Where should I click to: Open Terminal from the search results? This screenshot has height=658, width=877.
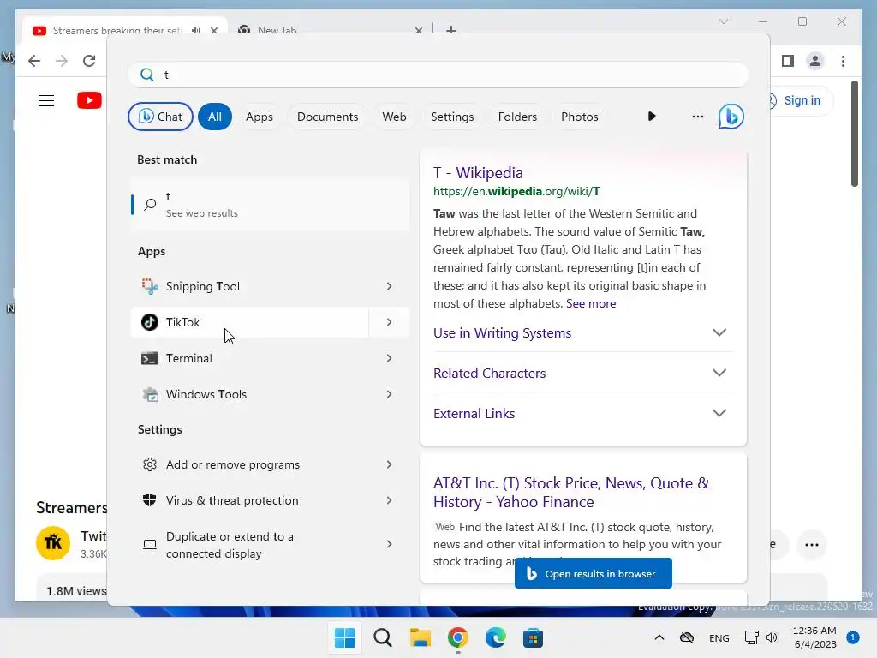(249, 358)
